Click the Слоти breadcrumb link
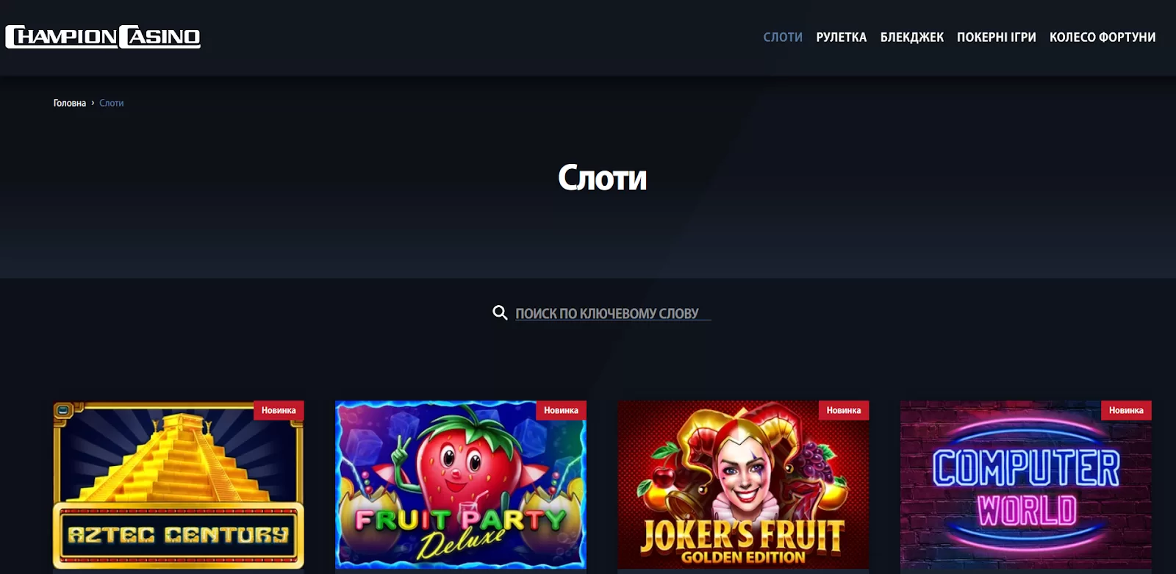The width and height of the screenshot is (1176, 574). coord(112,104)
